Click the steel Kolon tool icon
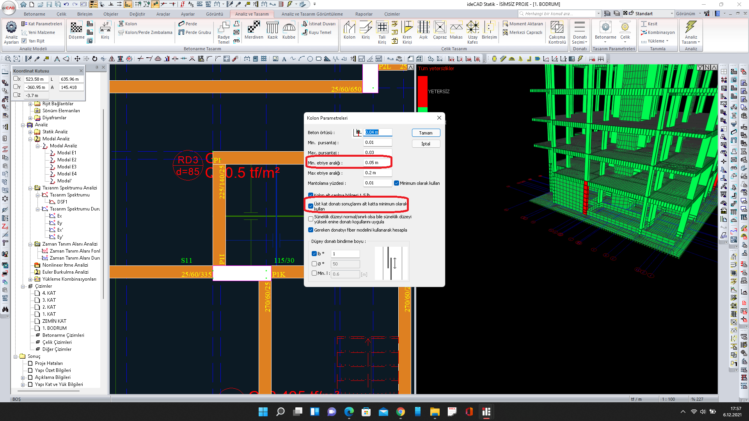The image size is (749, 421). 349,30
